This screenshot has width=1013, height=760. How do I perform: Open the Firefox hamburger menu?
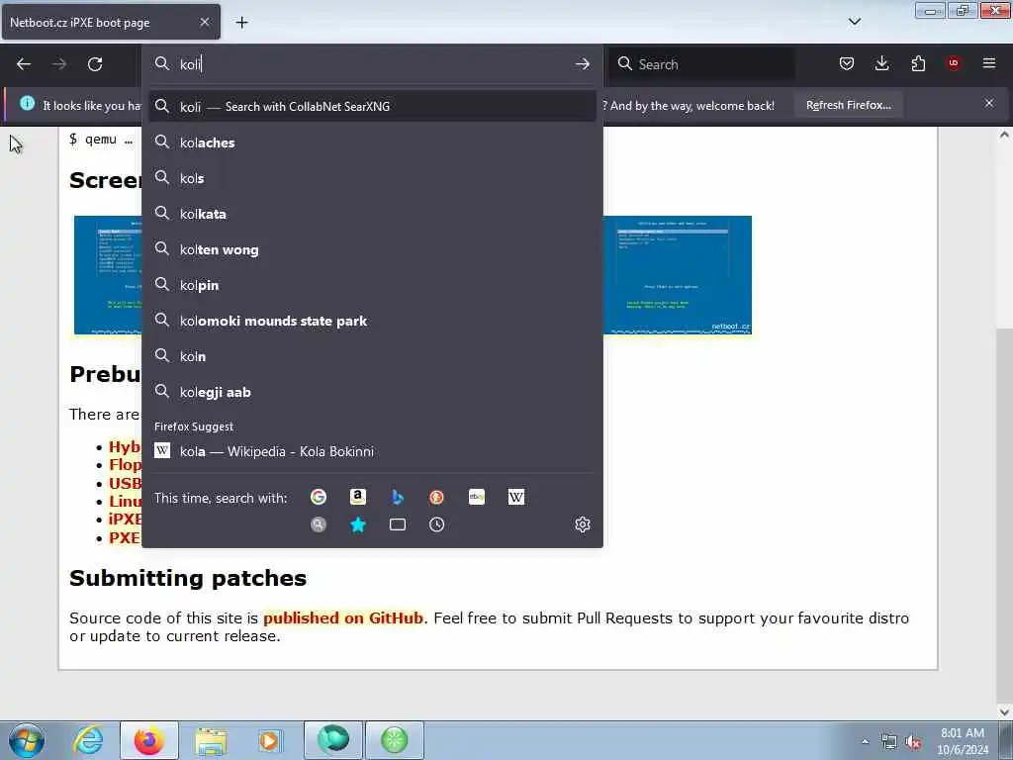[x=989, y=63]
